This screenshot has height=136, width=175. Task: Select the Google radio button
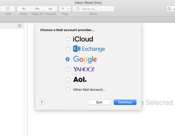click(x=67, y=59)
